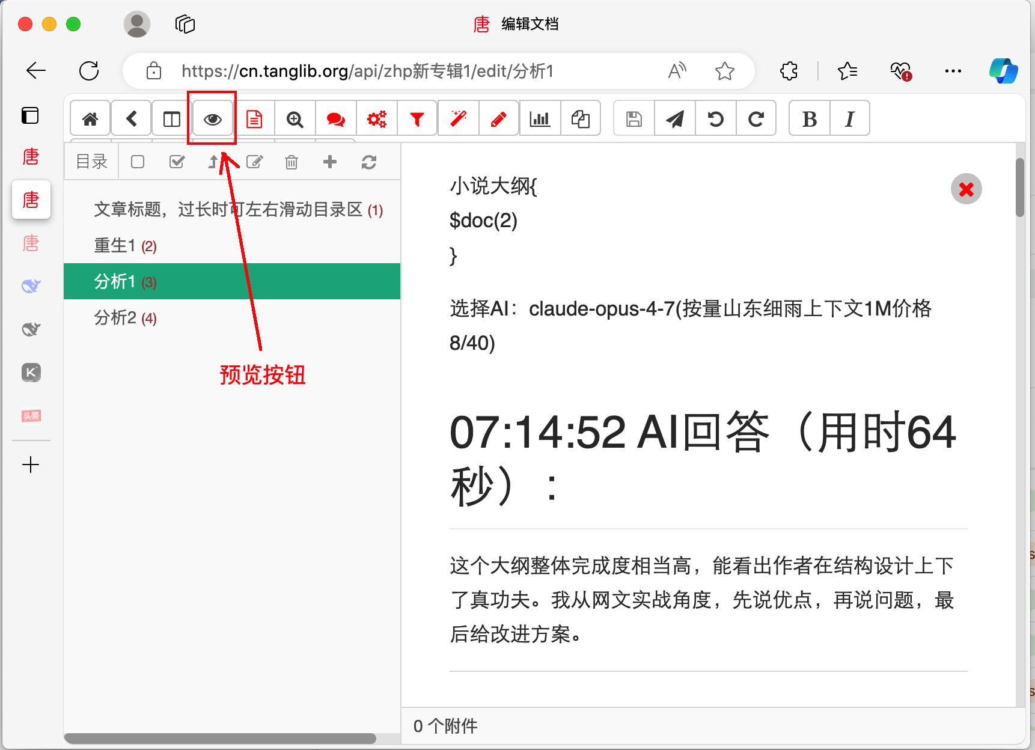1035x750 pixels.
Task: Open the red document icon
Action: click(254, 119)
